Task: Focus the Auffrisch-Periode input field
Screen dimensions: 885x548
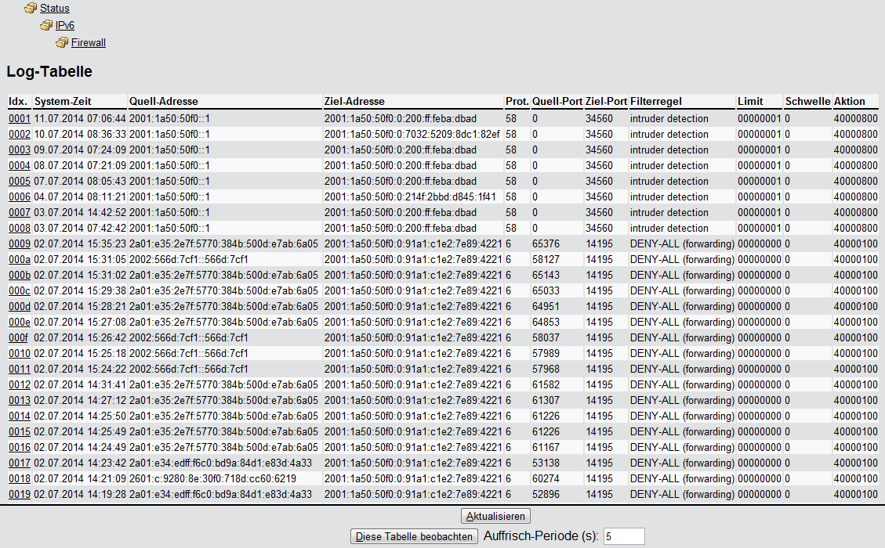Action: coord(623,536)
